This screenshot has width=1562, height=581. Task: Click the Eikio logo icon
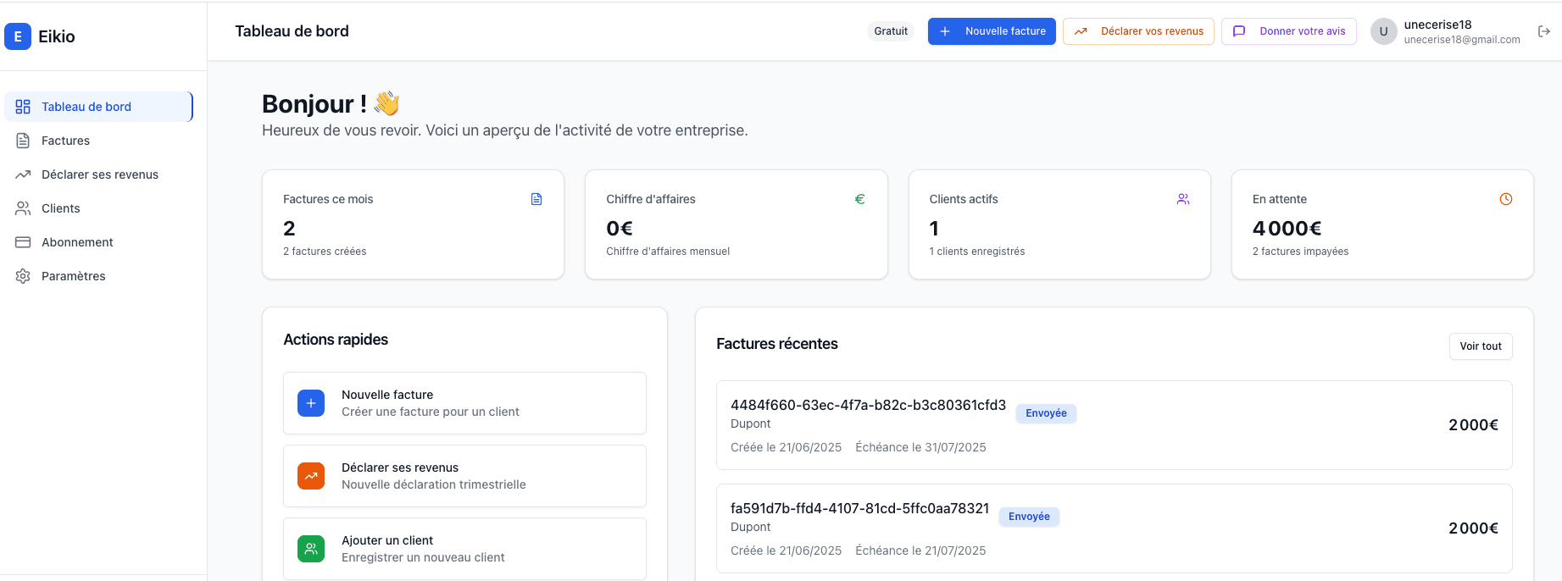point(18,36)
